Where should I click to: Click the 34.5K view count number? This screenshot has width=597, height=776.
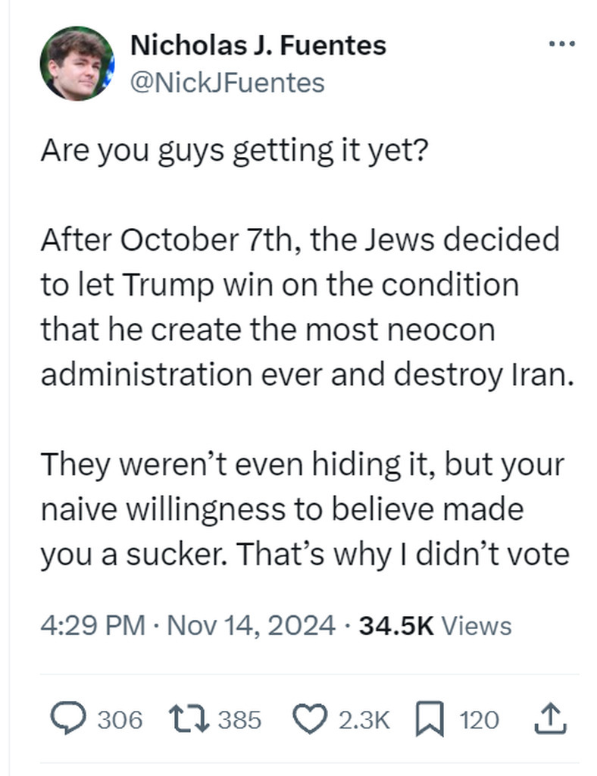[x=396, y=626]
